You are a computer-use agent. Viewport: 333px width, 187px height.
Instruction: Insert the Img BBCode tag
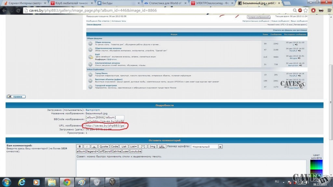coord(152,146)
